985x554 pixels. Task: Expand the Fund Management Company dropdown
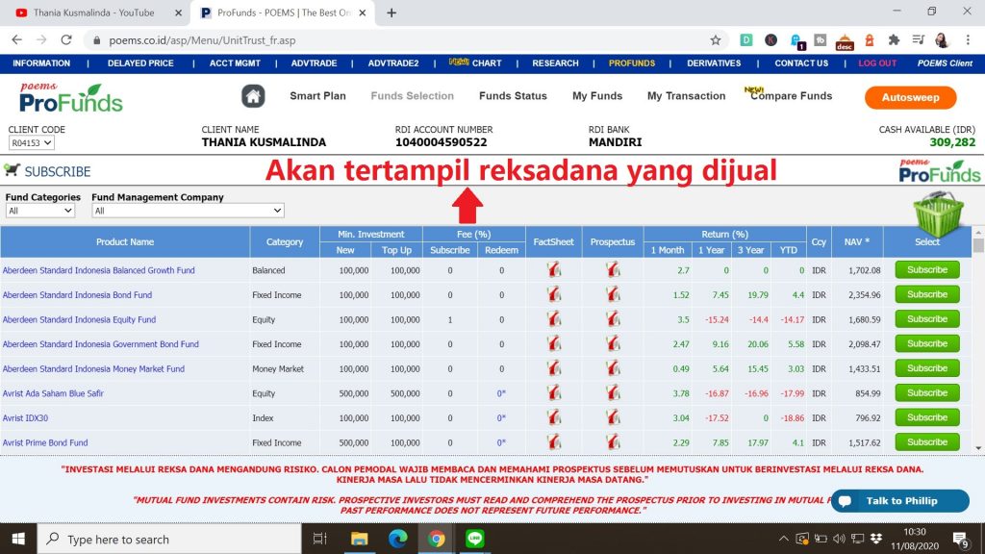[188, 211]
